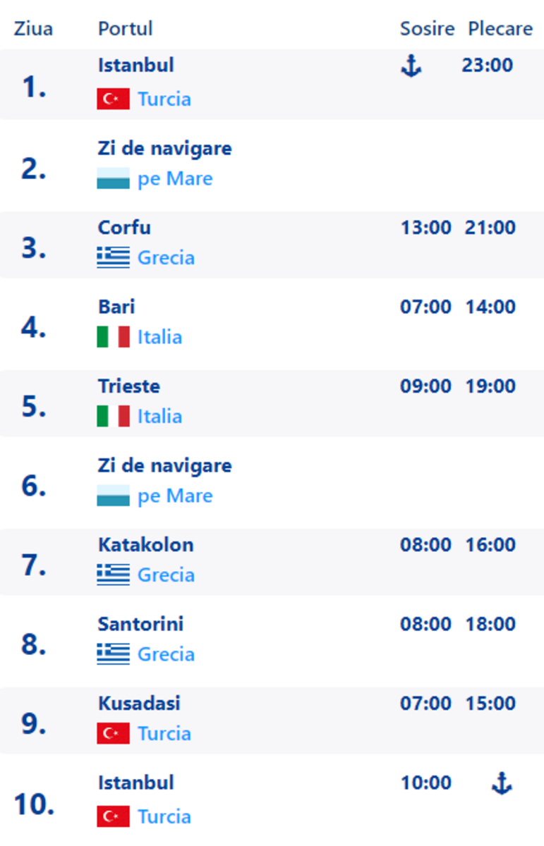
Task: Open the Turcia link under Kusadasi
Action: point(164,733)
